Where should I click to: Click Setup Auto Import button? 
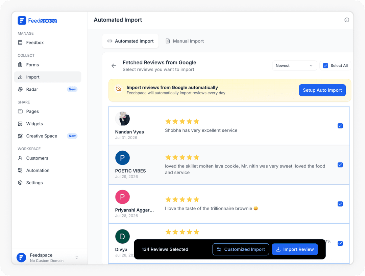tap(322, 90)
